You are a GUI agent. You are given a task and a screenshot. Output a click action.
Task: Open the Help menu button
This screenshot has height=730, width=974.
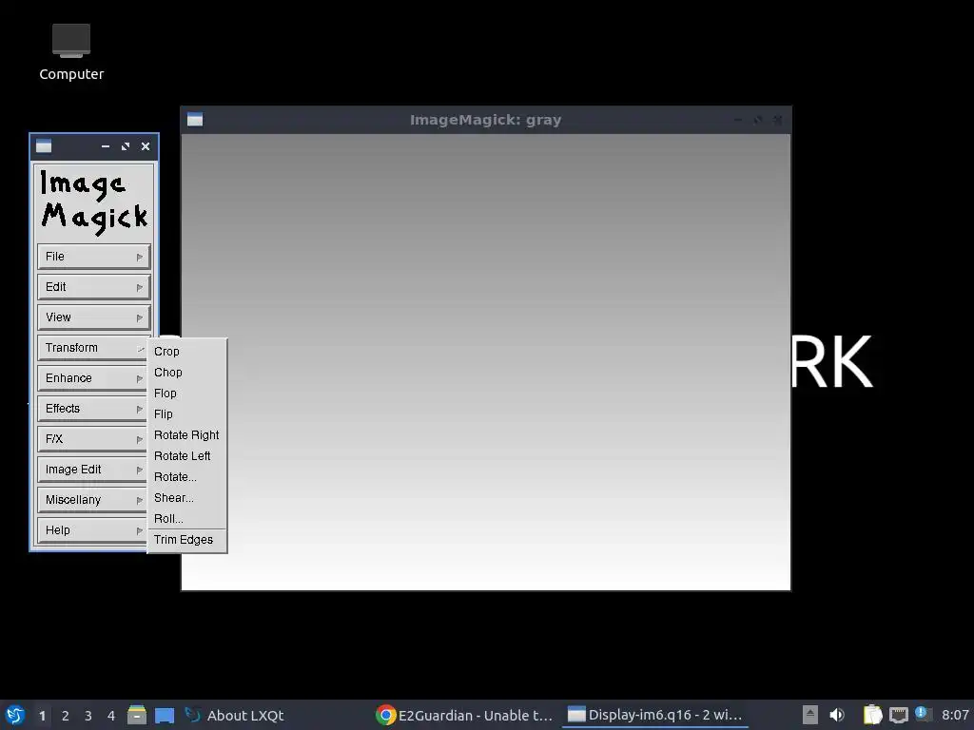pos(92,530)
